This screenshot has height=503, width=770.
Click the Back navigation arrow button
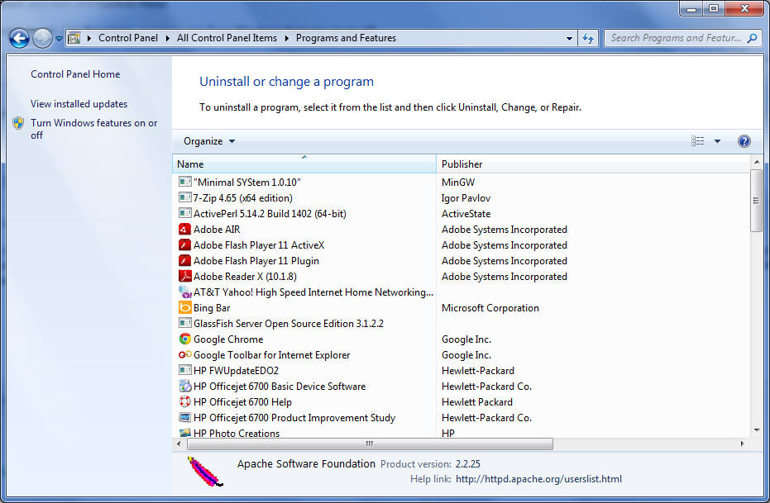19,38
